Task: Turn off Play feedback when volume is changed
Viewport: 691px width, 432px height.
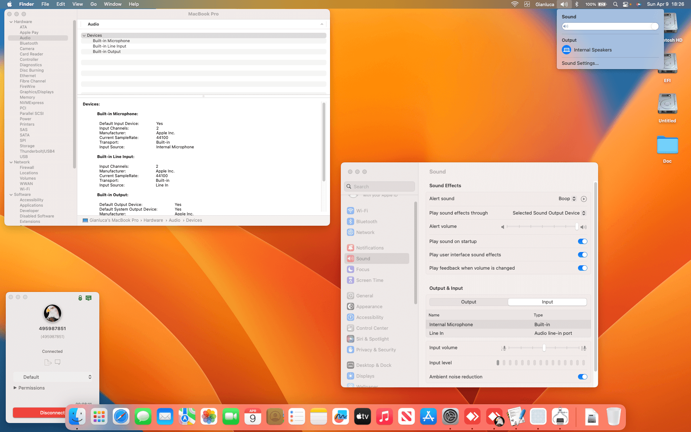Action: (582, 268)
